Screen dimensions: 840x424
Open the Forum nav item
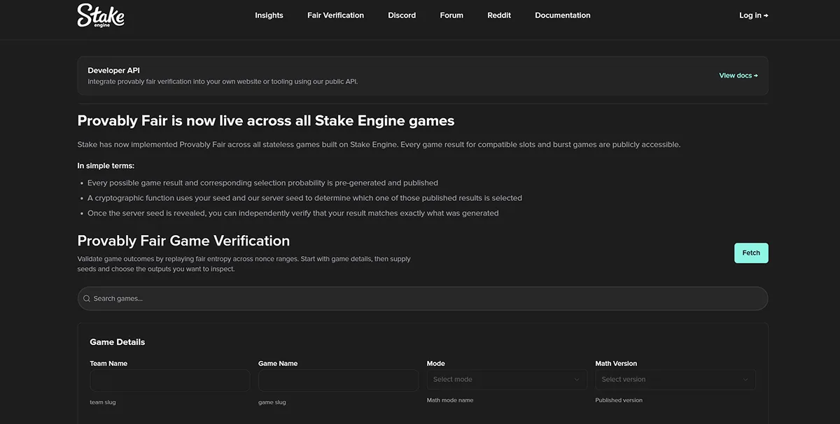click(x=451, y=15)
